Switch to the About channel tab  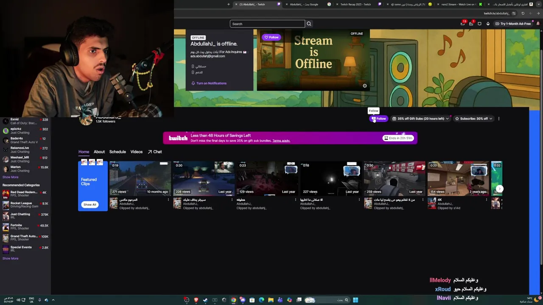coord(99,152)
